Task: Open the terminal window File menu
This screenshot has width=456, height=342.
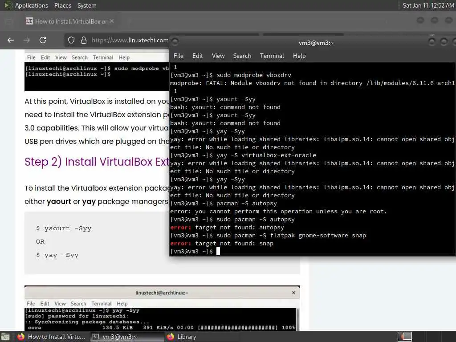Action: [x=178, y=56]
